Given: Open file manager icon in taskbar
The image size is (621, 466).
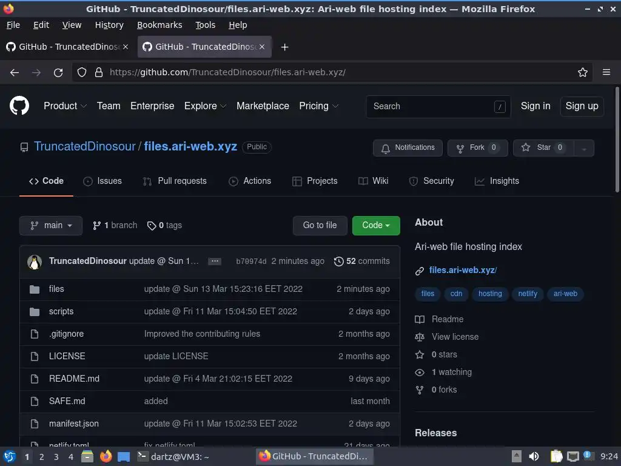Looking at the screenshot, I should [87, 456].
